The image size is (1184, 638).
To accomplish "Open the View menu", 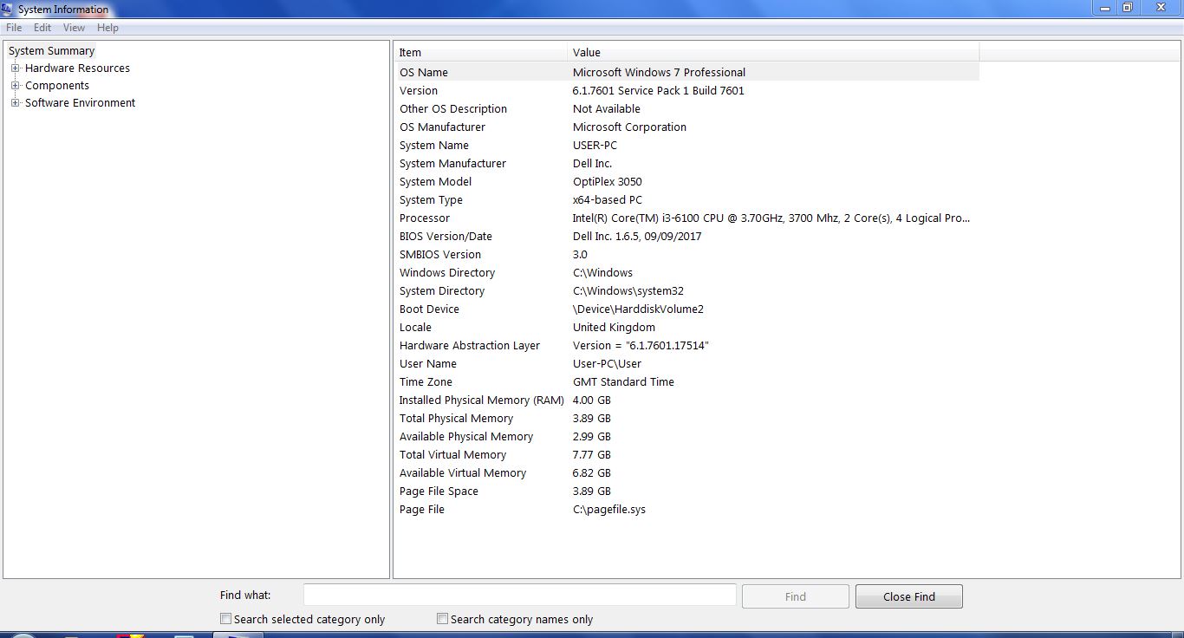I will pyautogui.click(x=74, y=27).
